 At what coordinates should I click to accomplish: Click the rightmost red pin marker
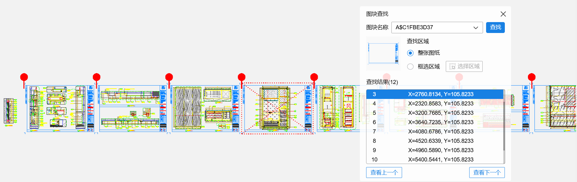point(531,77)
